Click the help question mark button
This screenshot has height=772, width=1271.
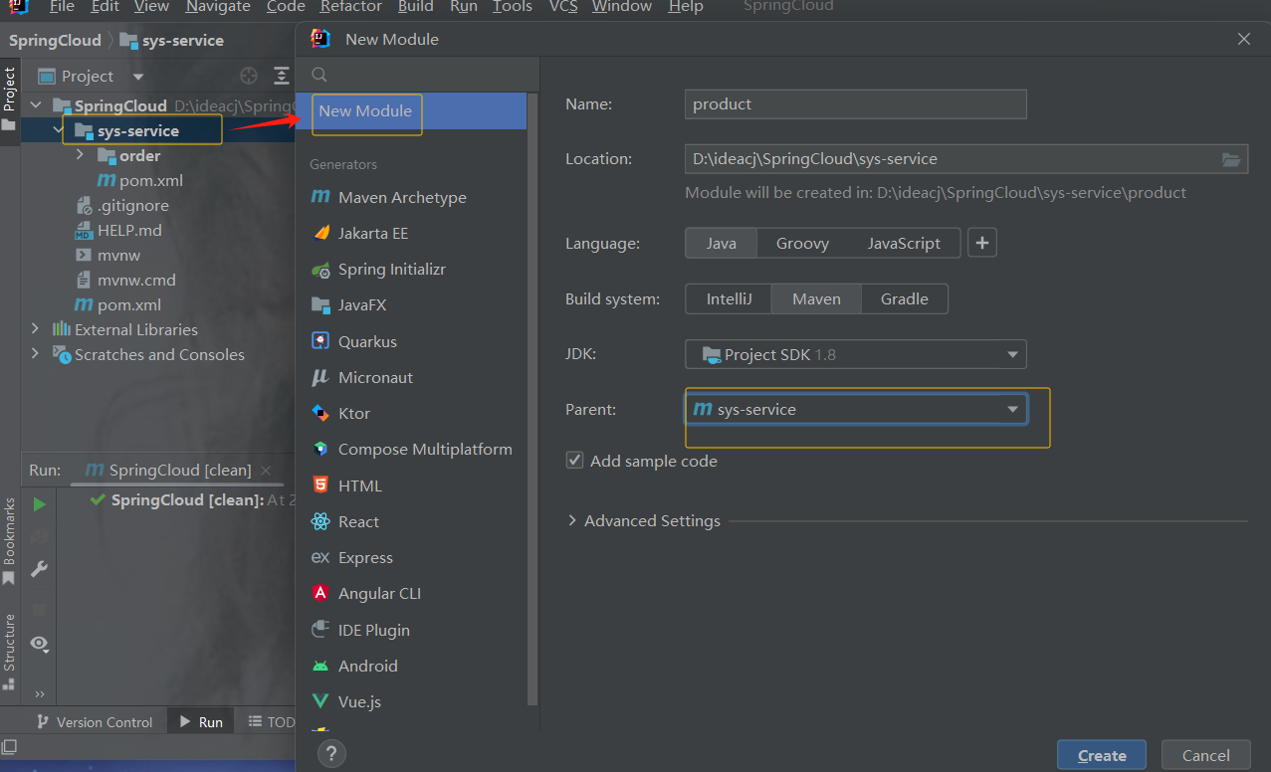[331, 753]
